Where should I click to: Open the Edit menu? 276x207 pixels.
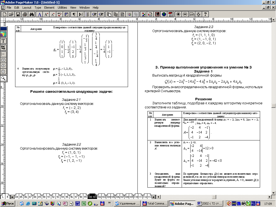pos(17,8)
